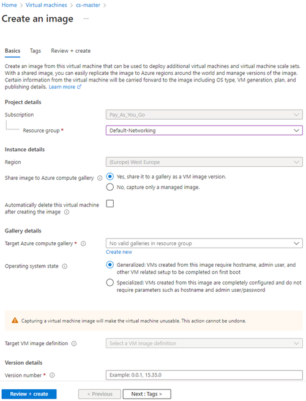
Task: Select the Generalized operating system state
Action: pyautogui.click(x=110, y=265)
